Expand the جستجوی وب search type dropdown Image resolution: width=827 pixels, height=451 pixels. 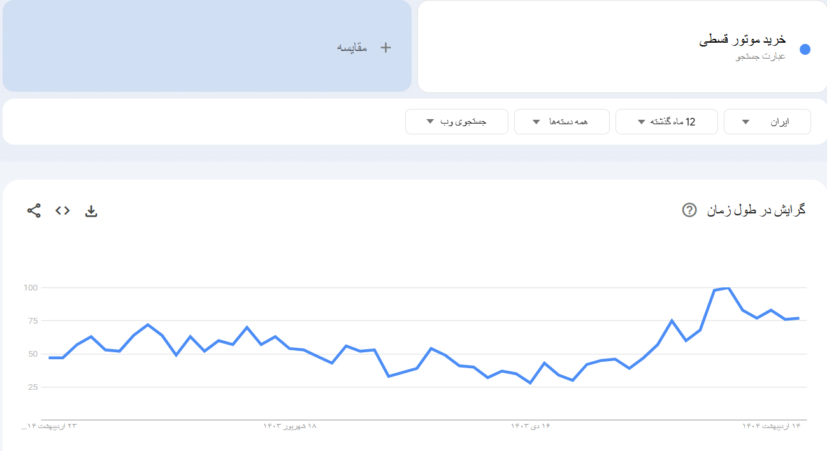pyautogui.click(x=456, y=122)
